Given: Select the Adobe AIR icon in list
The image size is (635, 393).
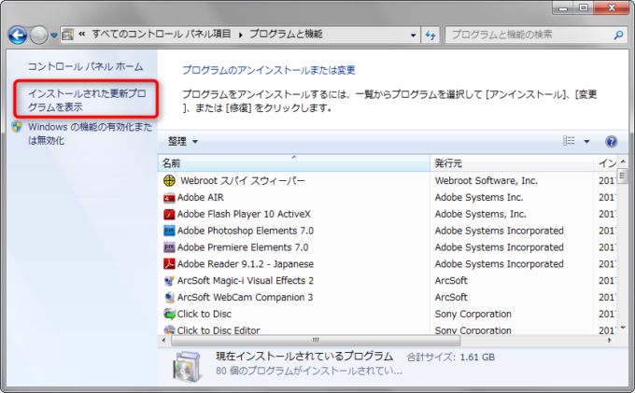Looking at the screenshot, I should [x=169, y=197].
